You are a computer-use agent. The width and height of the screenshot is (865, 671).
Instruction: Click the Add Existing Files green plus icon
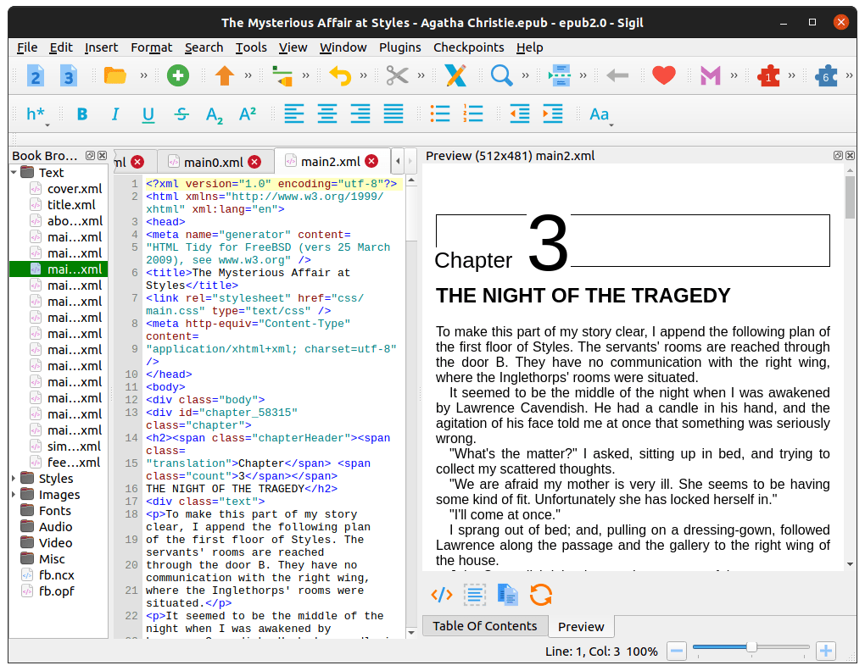[x=177, y=75]
